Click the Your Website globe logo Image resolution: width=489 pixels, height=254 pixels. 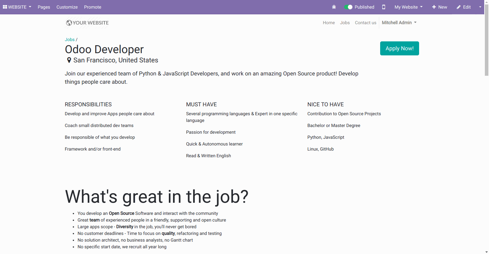tap(69, 23)
